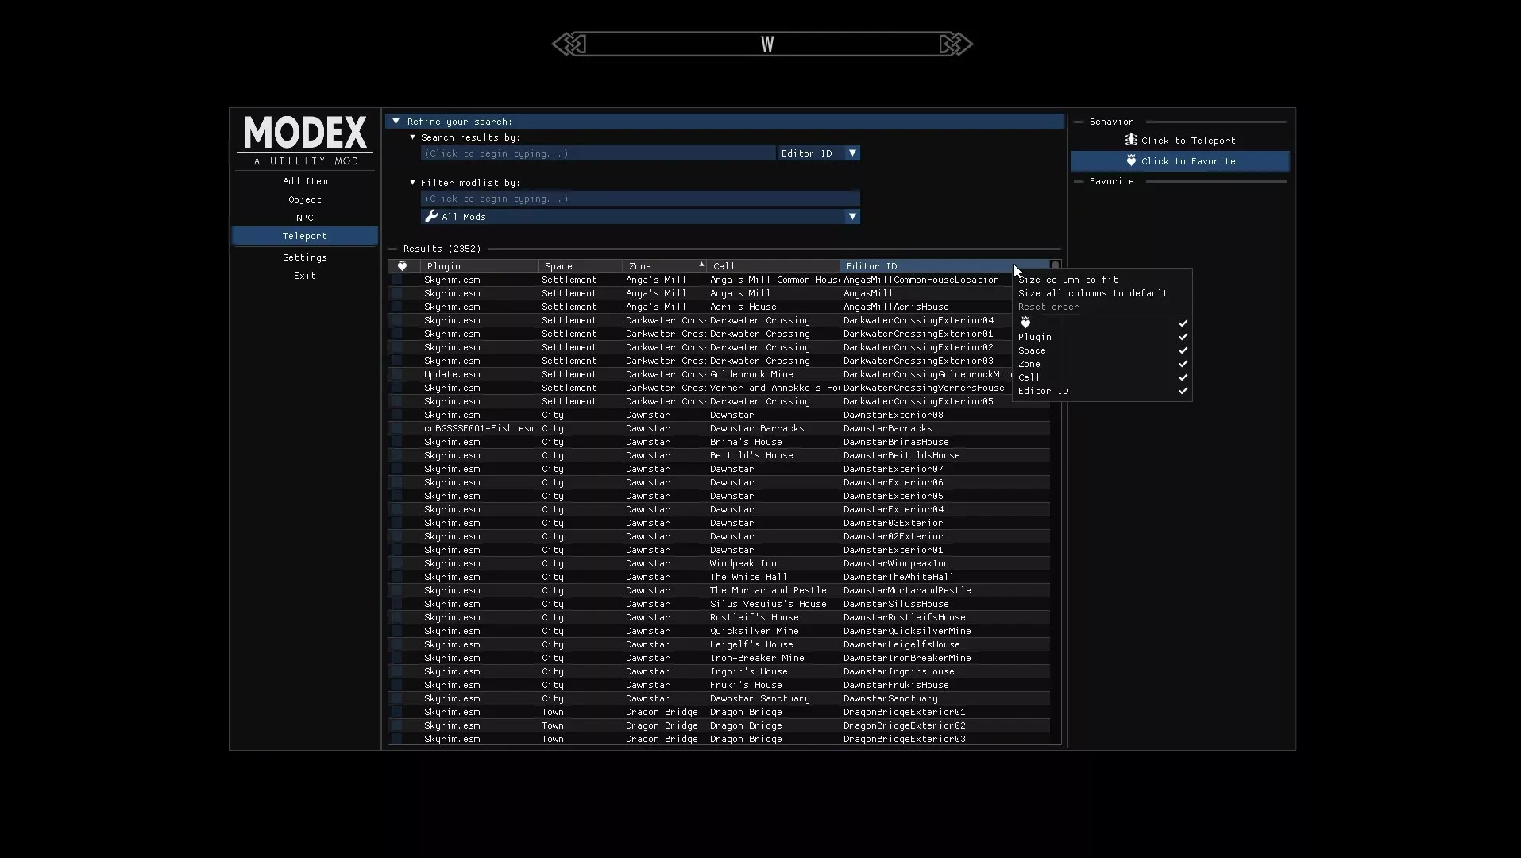Image resolution: width=1521 pixels, height=858 pixels.
Task: Click the Update.esm plugin cell
Action: [x=452, y=374]
